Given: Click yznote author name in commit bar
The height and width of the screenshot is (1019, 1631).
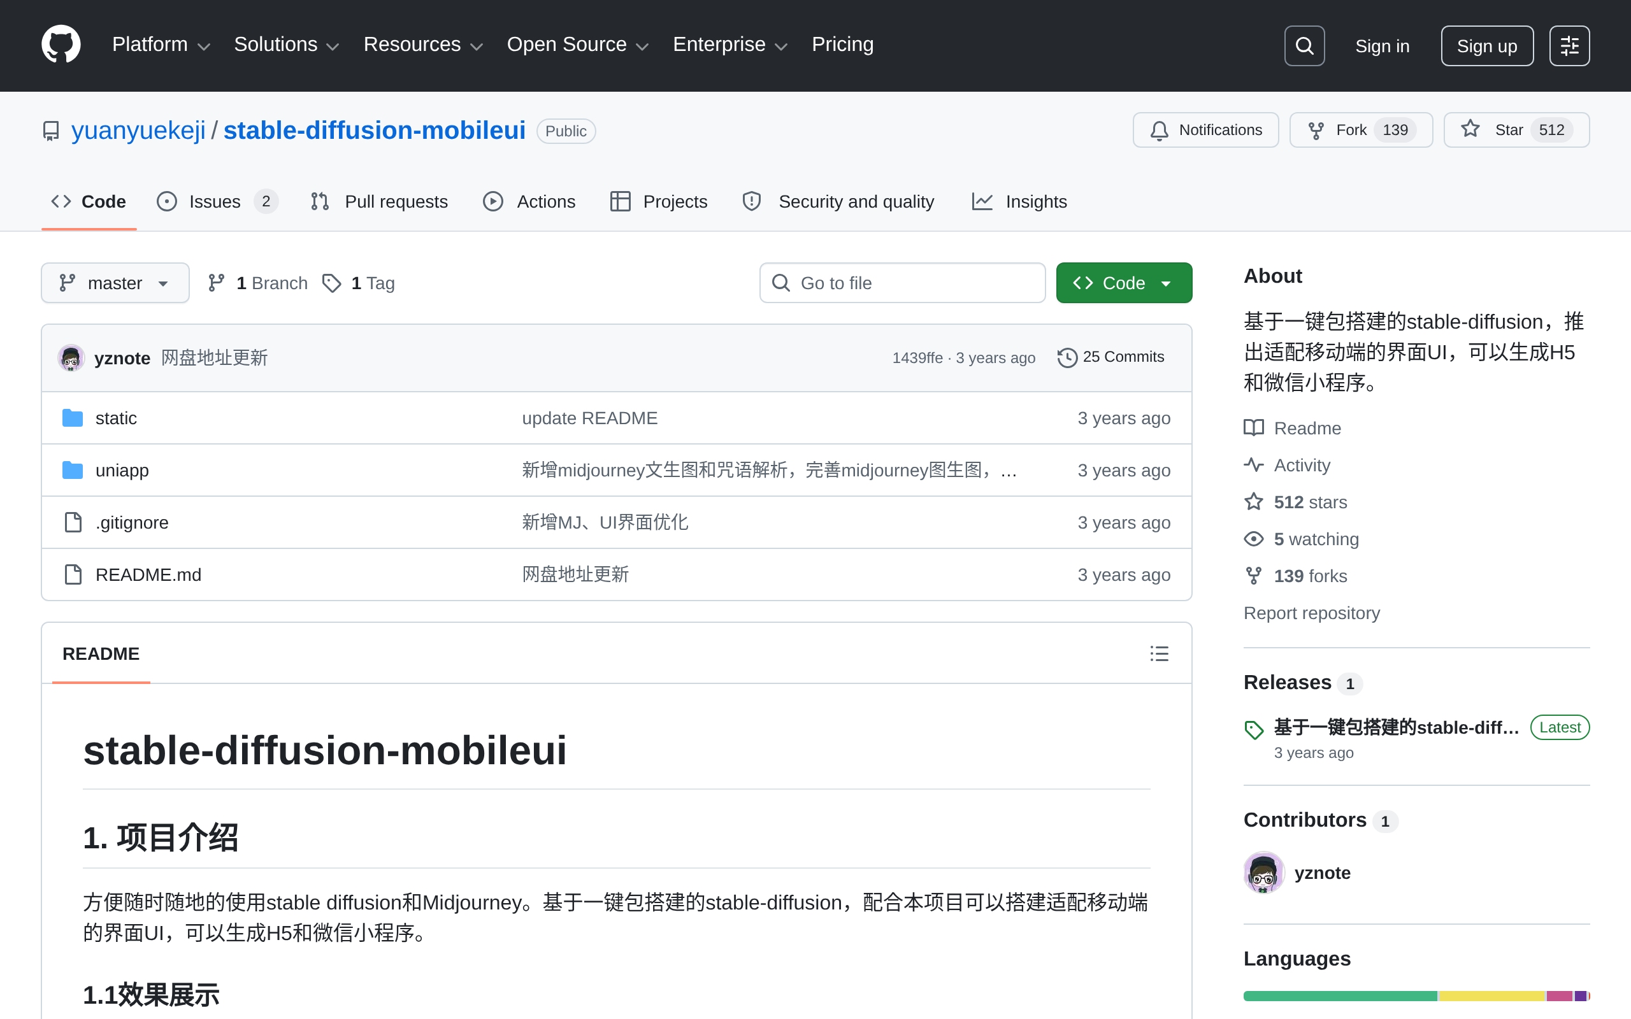Looking at the screenshot, I should click(x=122, y=358).
